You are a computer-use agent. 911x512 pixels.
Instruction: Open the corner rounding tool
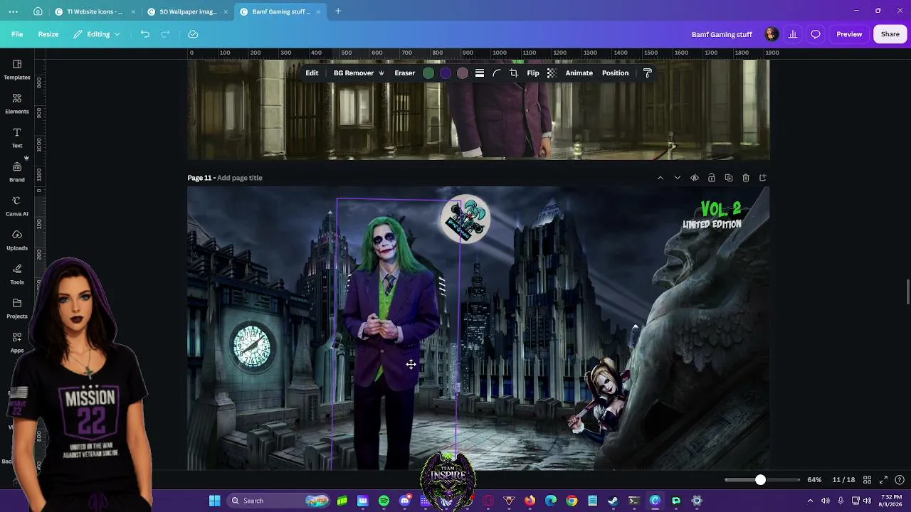coord(497,73)
